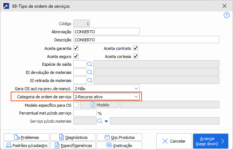Screen dimensions: 233x150
Task: Click the Abreviação text field
Action: (107, 31)
